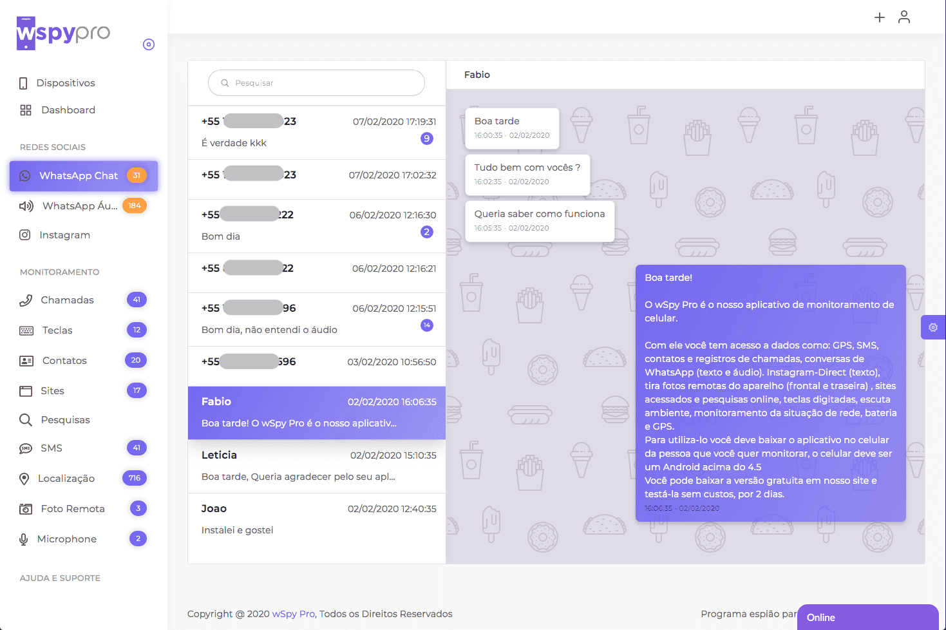Click the WhatsApp Áudio speaker icon
The width and height of the screenshot is (946, 630).
pos(26,206)
